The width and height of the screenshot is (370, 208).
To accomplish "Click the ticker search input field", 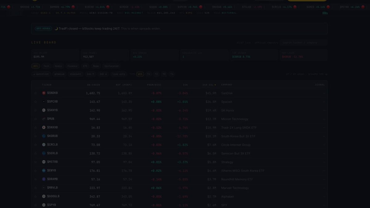I will [304, 43].
